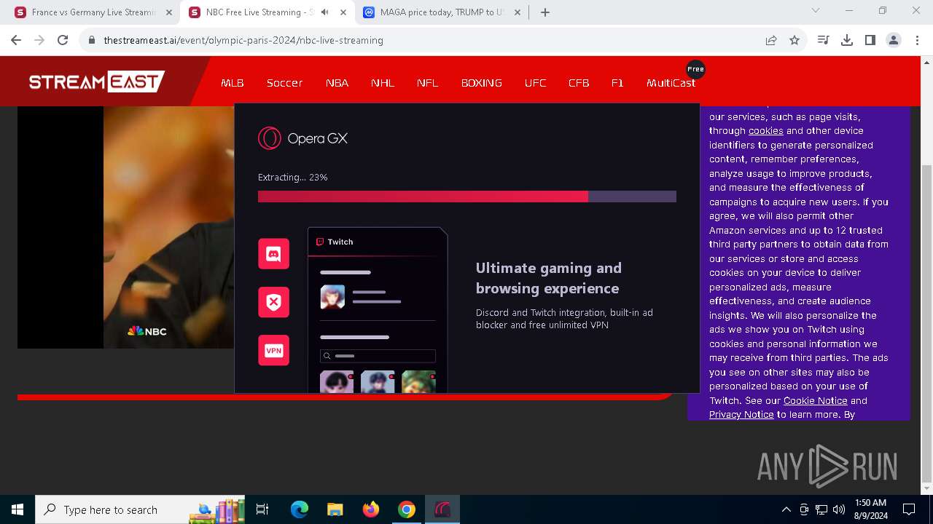
Task: Close the NBC Free Live Streaming tab
Action: point(343,12)
